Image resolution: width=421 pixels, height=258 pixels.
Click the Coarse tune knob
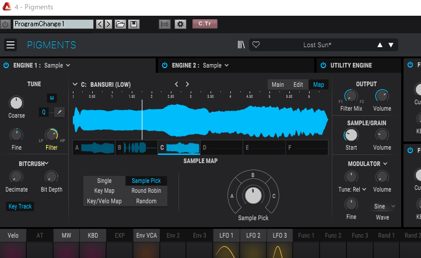point(16,103)
